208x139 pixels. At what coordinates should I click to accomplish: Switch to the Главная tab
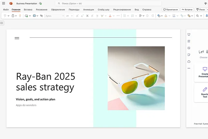(16, 10)
